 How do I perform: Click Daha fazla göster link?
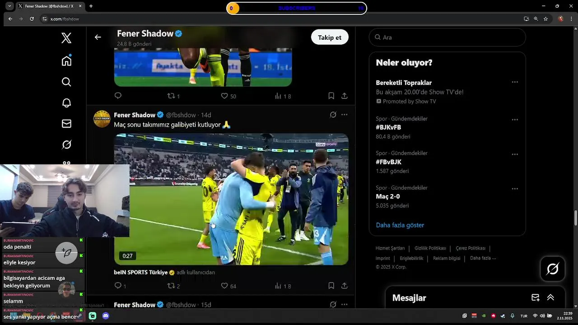pos(400,225)
